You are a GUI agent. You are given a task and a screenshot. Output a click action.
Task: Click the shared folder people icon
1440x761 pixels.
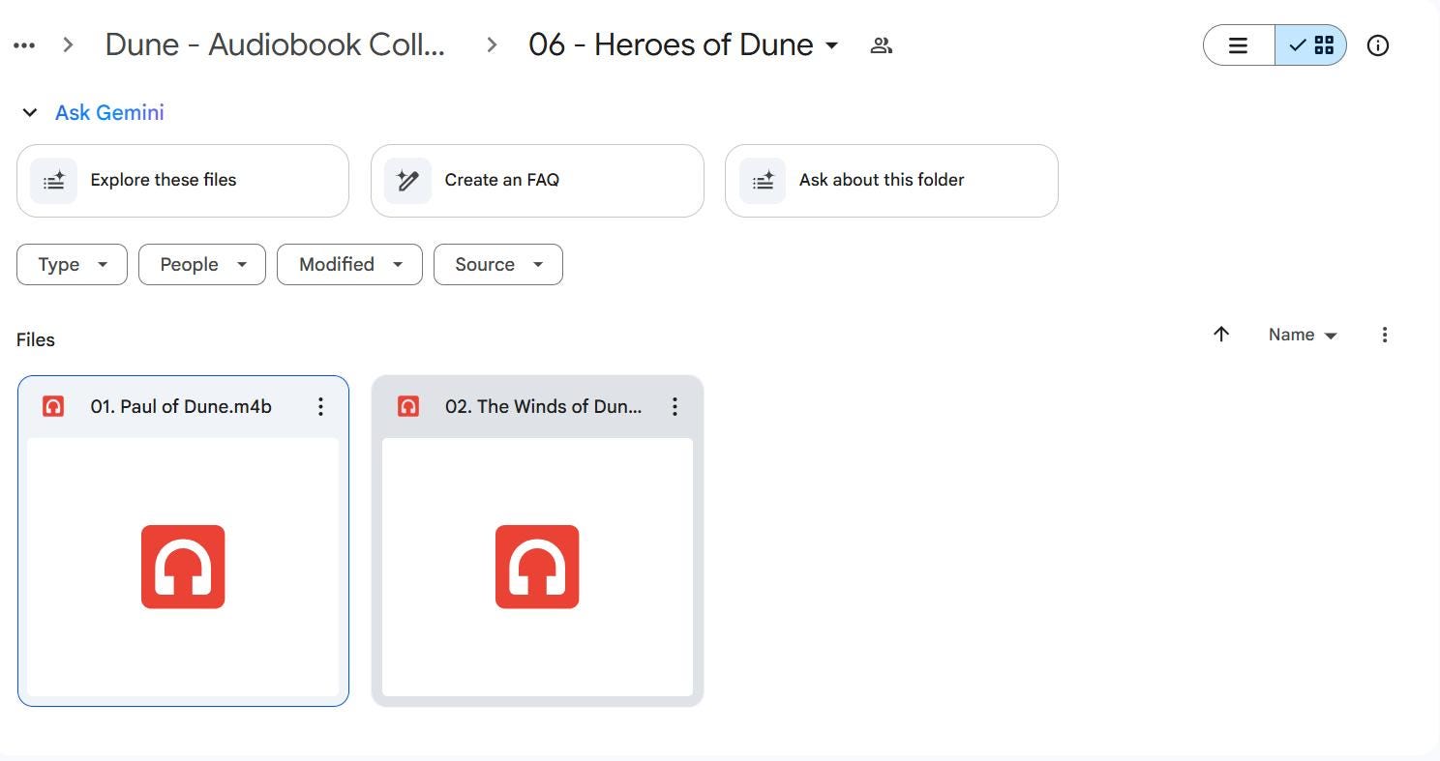(881, 45)
